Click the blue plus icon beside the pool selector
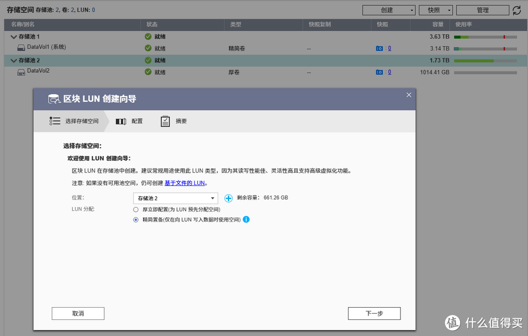Screen dimensions: 528x336 click(x=228, y=198)
